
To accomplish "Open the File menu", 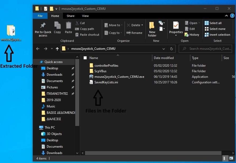I will 40,16.
